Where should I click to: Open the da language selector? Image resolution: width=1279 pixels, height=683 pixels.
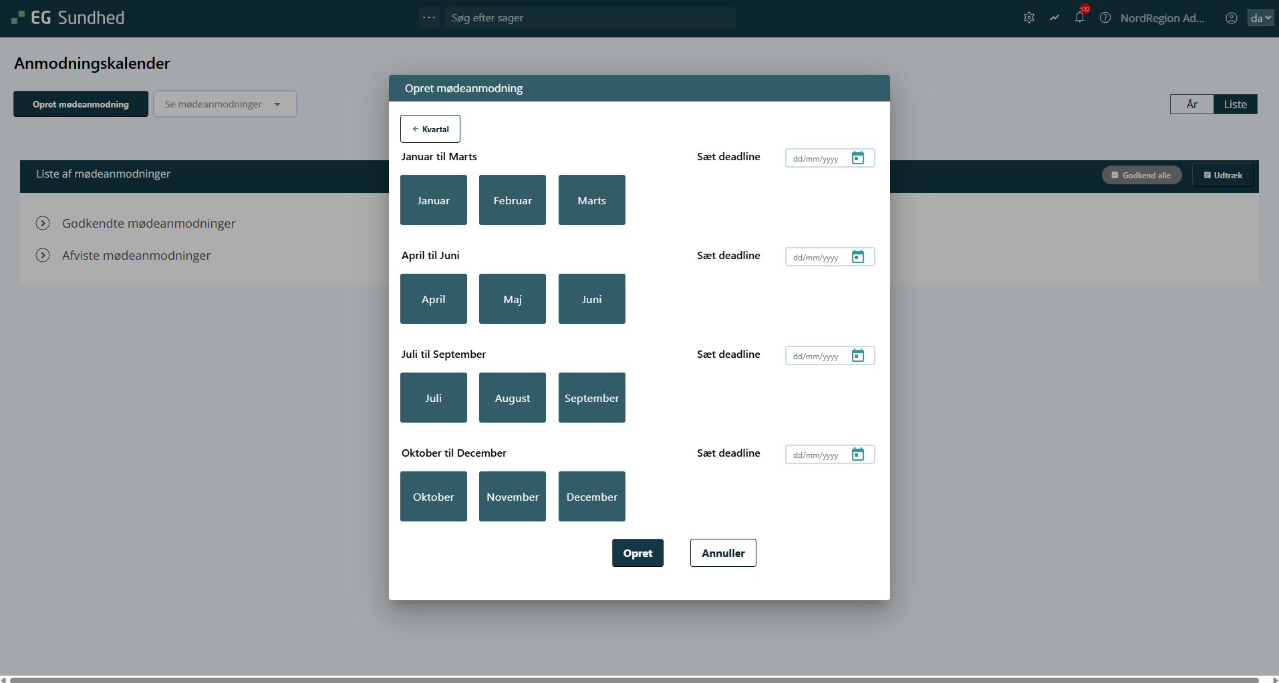click(x=1260, y=18)
